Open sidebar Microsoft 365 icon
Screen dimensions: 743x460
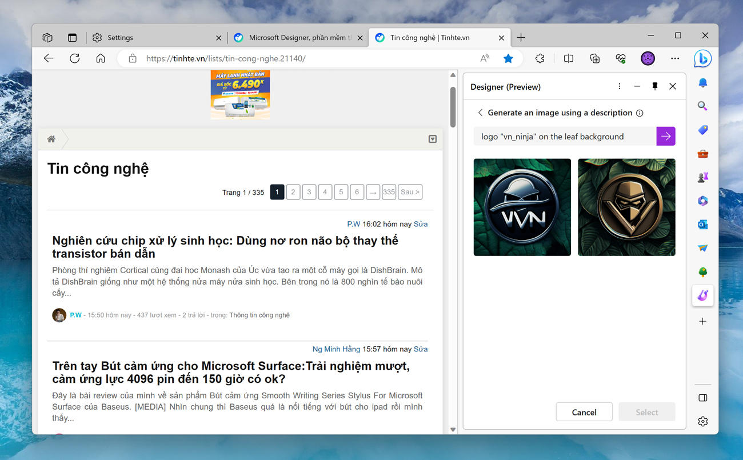click(703, 201)
